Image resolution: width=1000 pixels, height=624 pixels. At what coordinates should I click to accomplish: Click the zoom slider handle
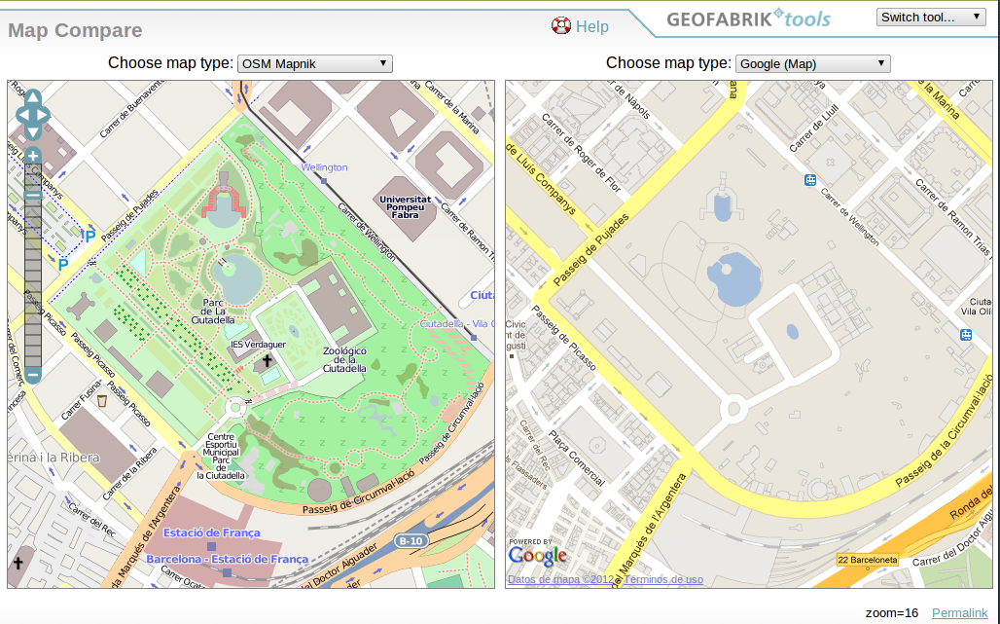(32, 194)
